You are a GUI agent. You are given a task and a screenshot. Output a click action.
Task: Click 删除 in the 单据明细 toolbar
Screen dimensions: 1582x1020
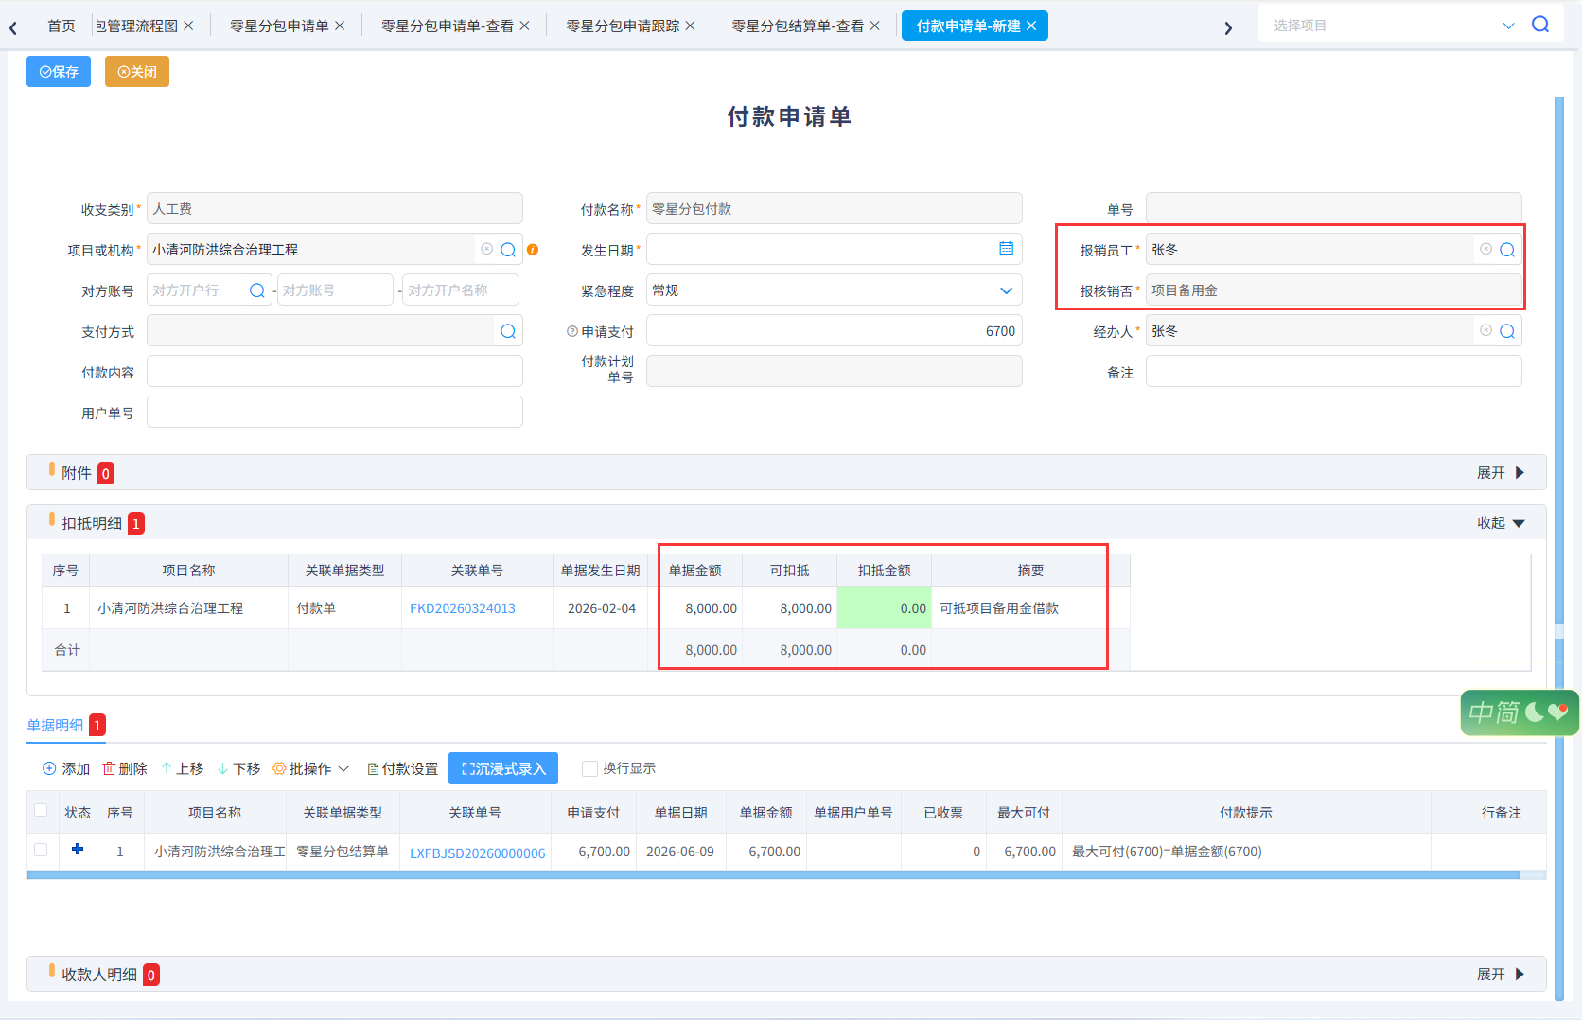click(x=125, y=768)
